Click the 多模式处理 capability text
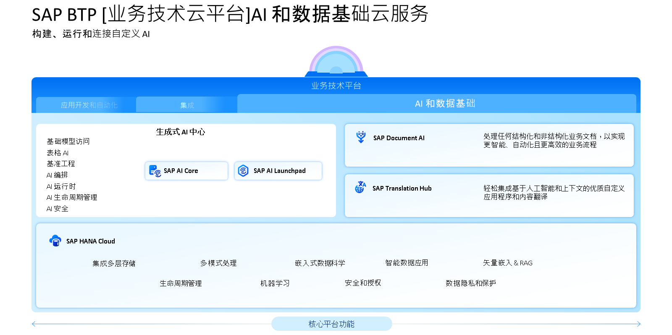The width and height of the screenshot is (672, 335). [218, 263]
